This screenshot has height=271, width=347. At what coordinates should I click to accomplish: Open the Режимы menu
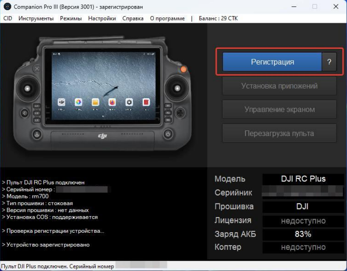tap(71, 18)
